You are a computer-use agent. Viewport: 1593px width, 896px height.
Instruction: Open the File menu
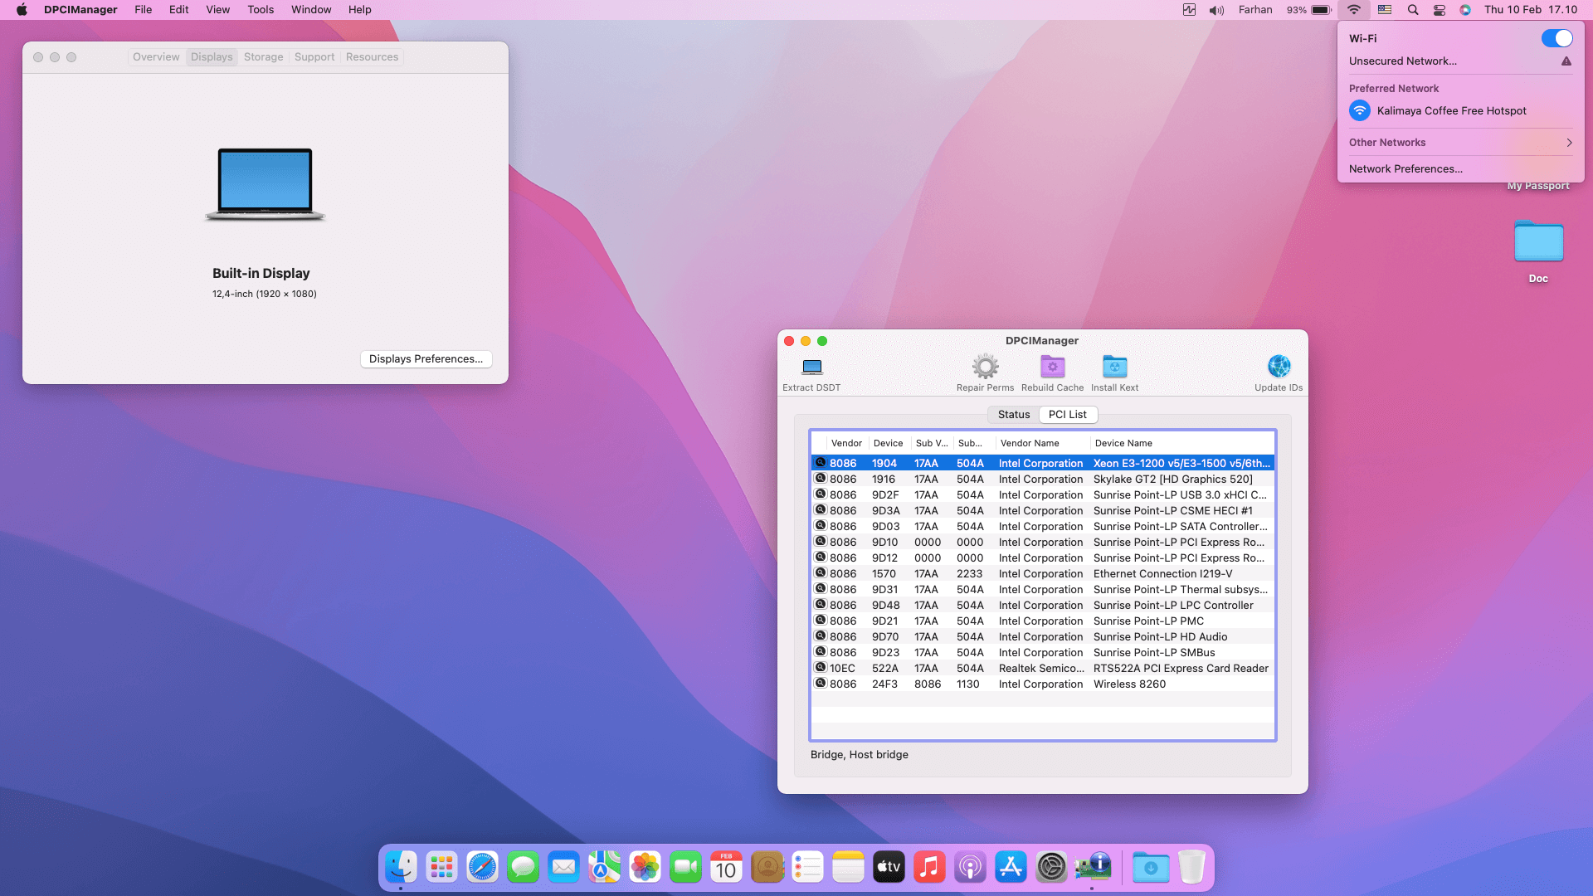(x=144, y=10)
